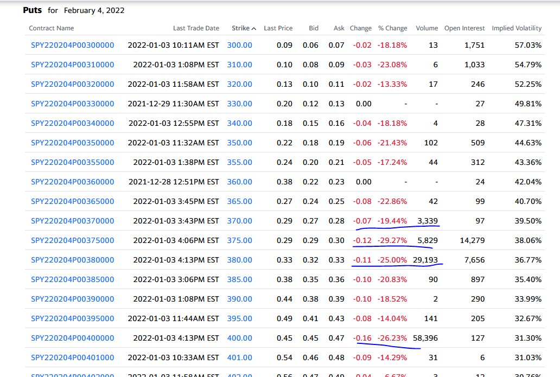Image resolution: width=560 pixels, height=377 pixels.
Task: Click the 355.00 strike link
Action: [240, 162]
